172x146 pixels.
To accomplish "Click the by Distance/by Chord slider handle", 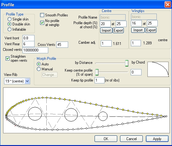I will 127,63.
